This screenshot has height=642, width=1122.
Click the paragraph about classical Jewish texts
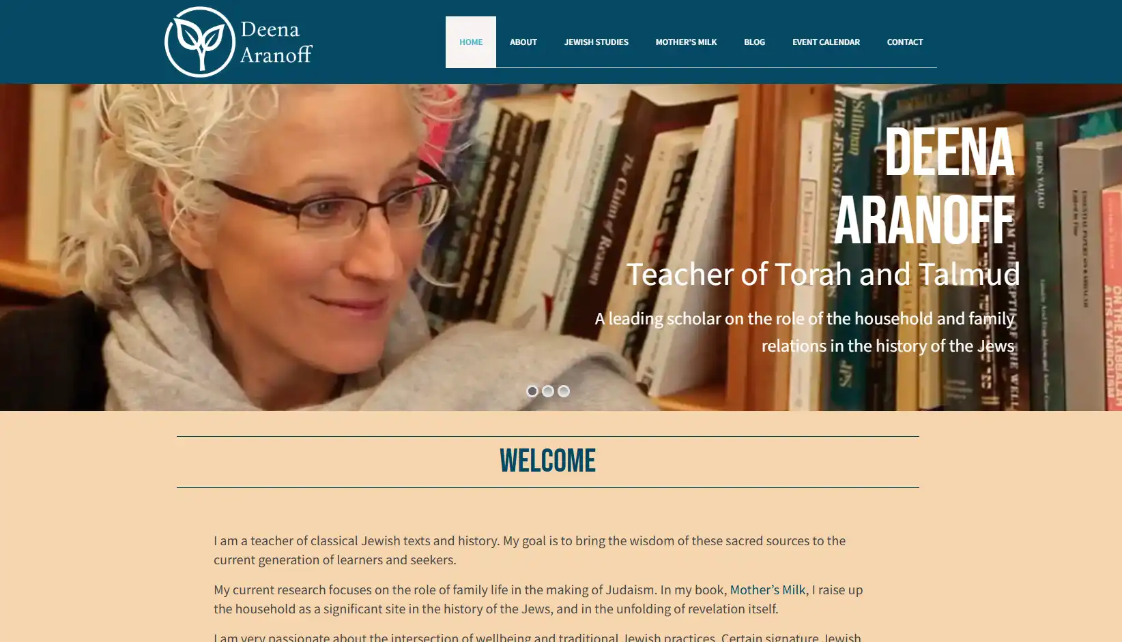530,550
